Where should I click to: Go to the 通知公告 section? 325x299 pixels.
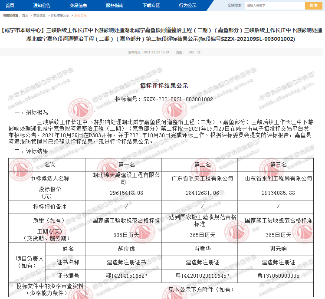42,5
